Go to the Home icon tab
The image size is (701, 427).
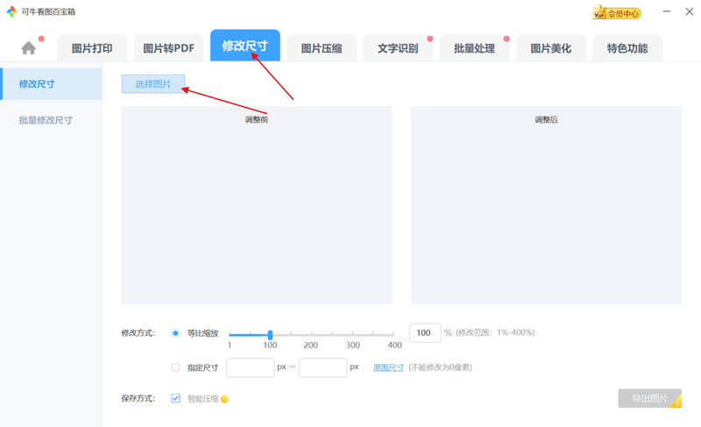click(x=29, y=48)
